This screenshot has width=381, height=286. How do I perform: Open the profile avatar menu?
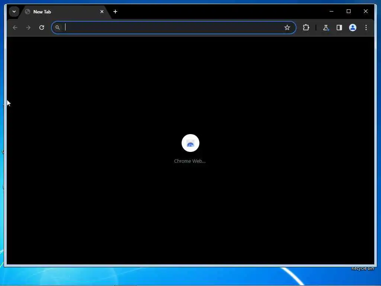[353, 28]
